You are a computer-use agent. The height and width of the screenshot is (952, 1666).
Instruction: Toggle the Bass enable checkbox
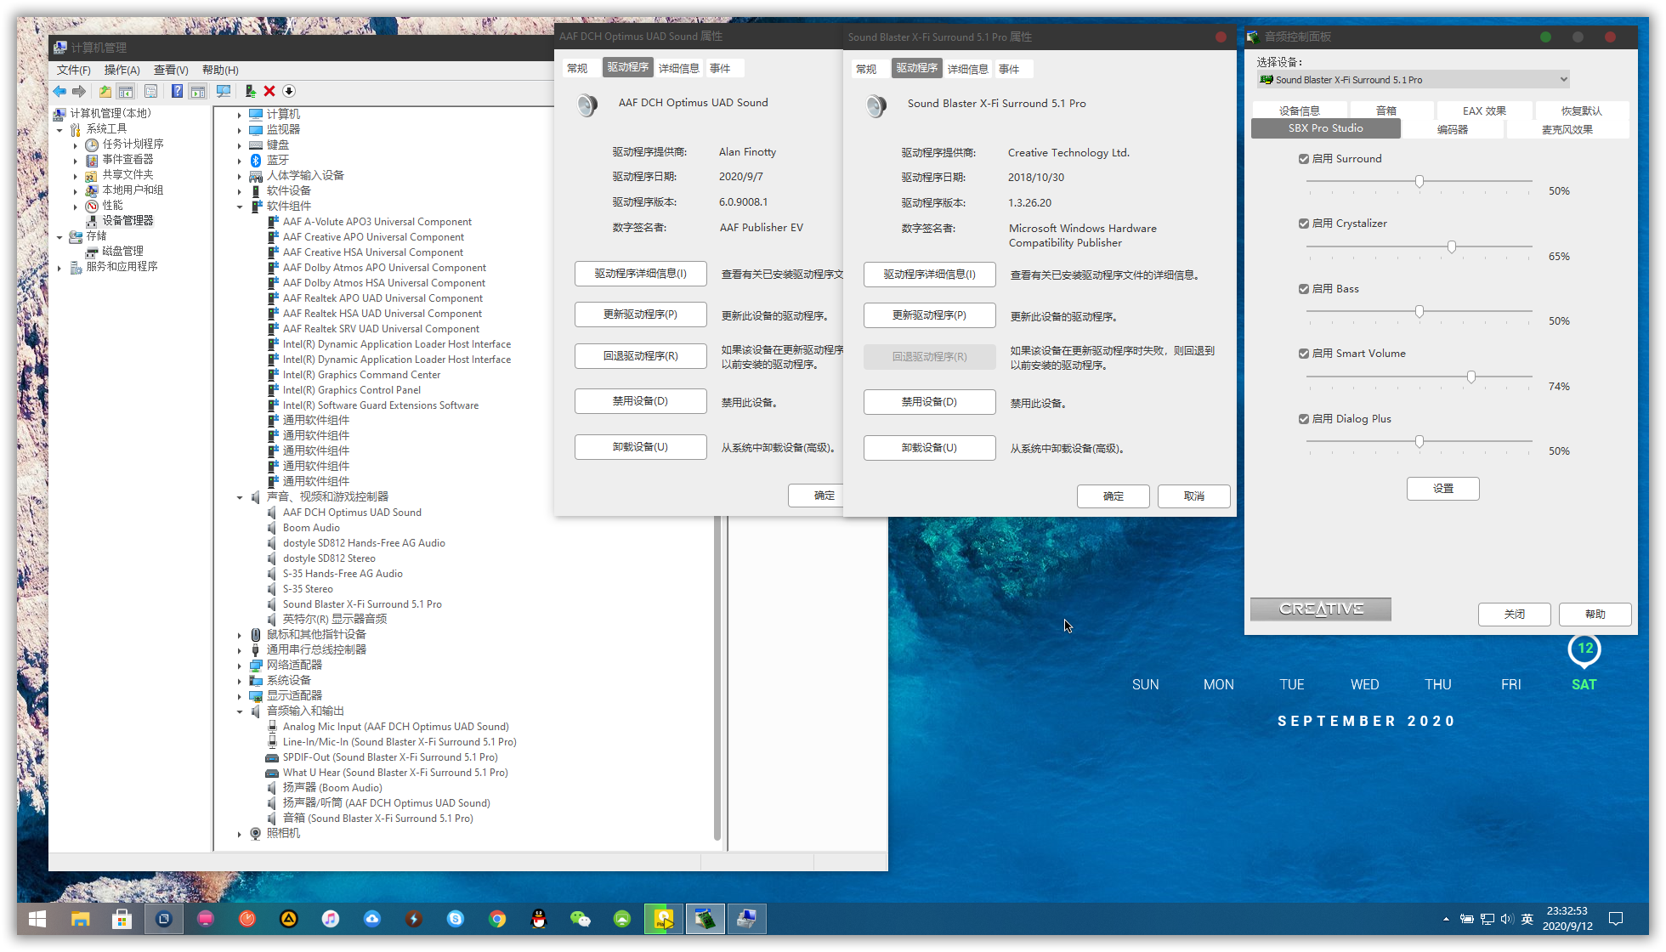tap(1304, 289)
